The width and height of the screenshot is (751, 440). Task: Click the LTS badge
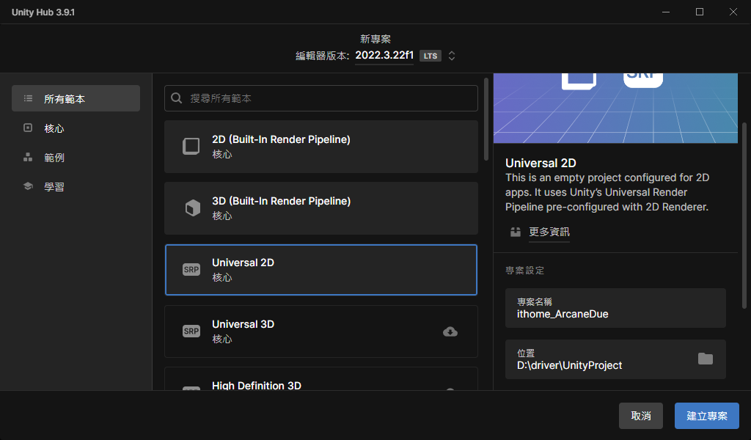pos(430,56)
